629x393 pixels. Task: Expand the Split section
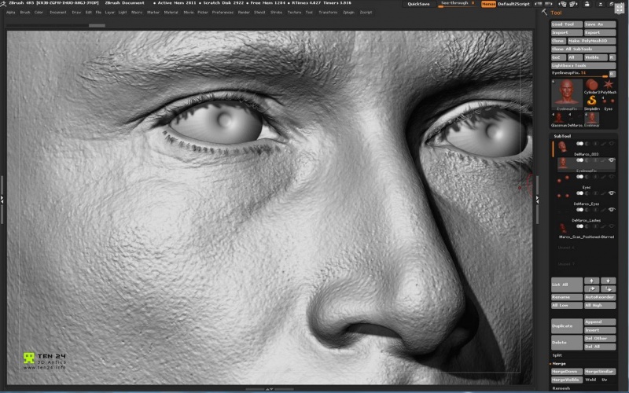click(x=558, y=355)
